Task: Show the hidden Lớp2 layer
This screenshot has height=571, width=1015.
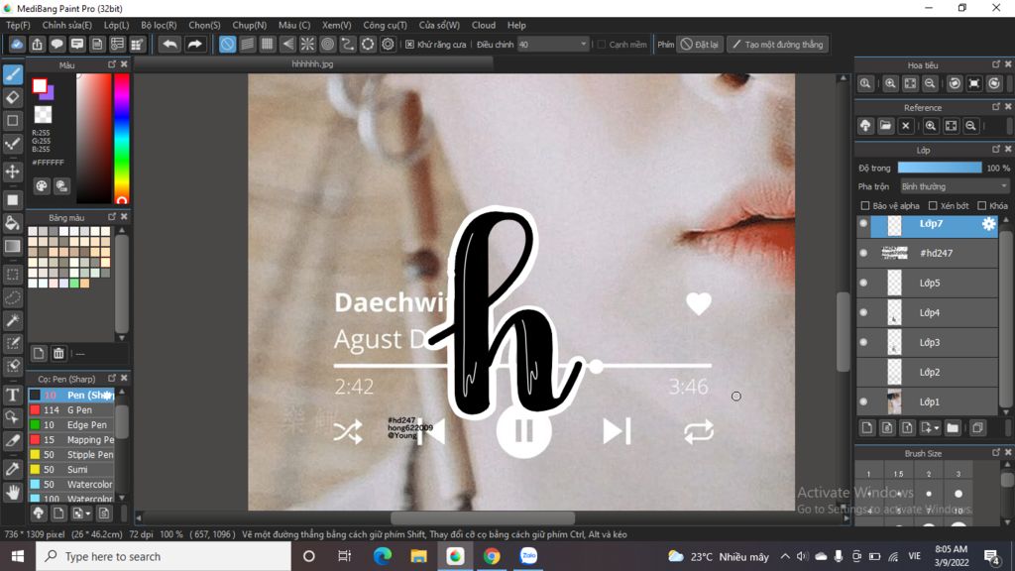Action: (x=863, y=373)
